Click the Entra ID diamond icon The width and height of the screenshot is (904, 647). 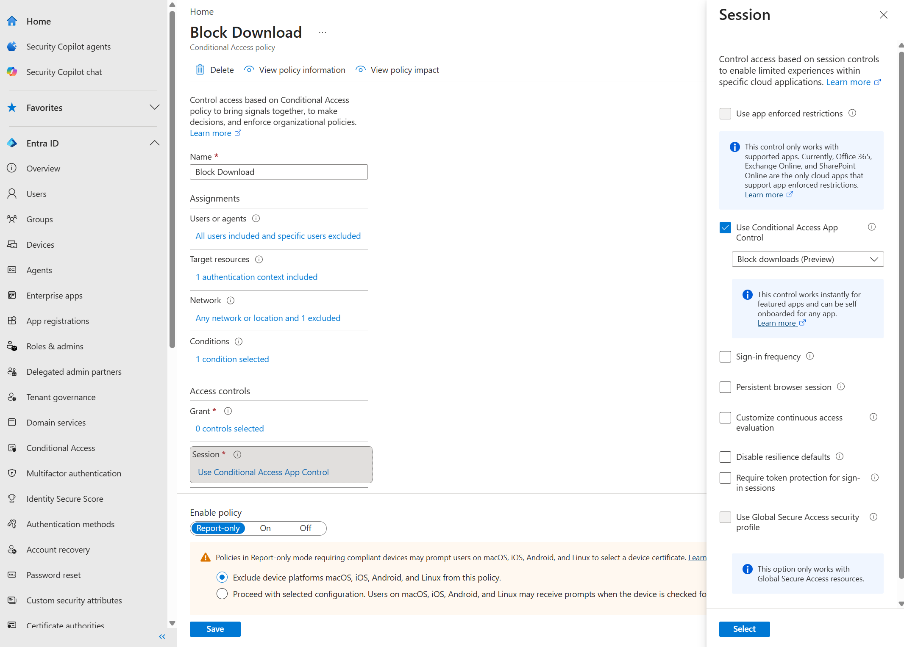tap(12, 143)
